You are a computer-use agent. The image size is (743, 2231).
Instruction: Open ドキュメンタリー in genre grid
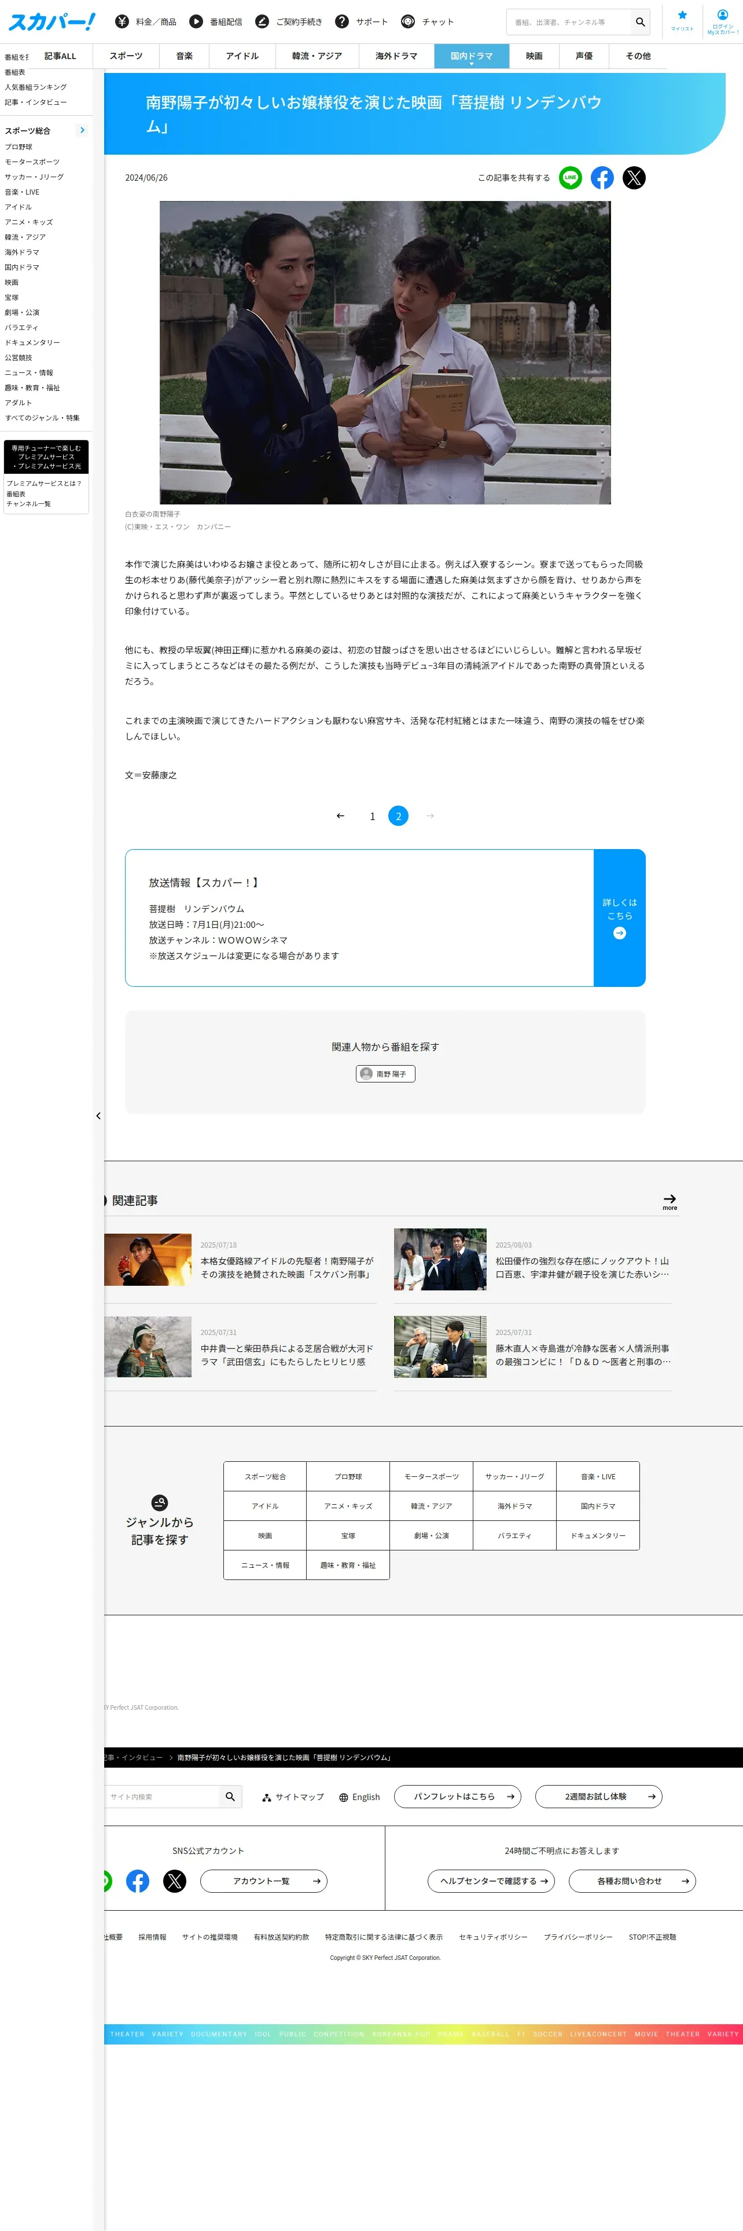tap(598, 1535)
